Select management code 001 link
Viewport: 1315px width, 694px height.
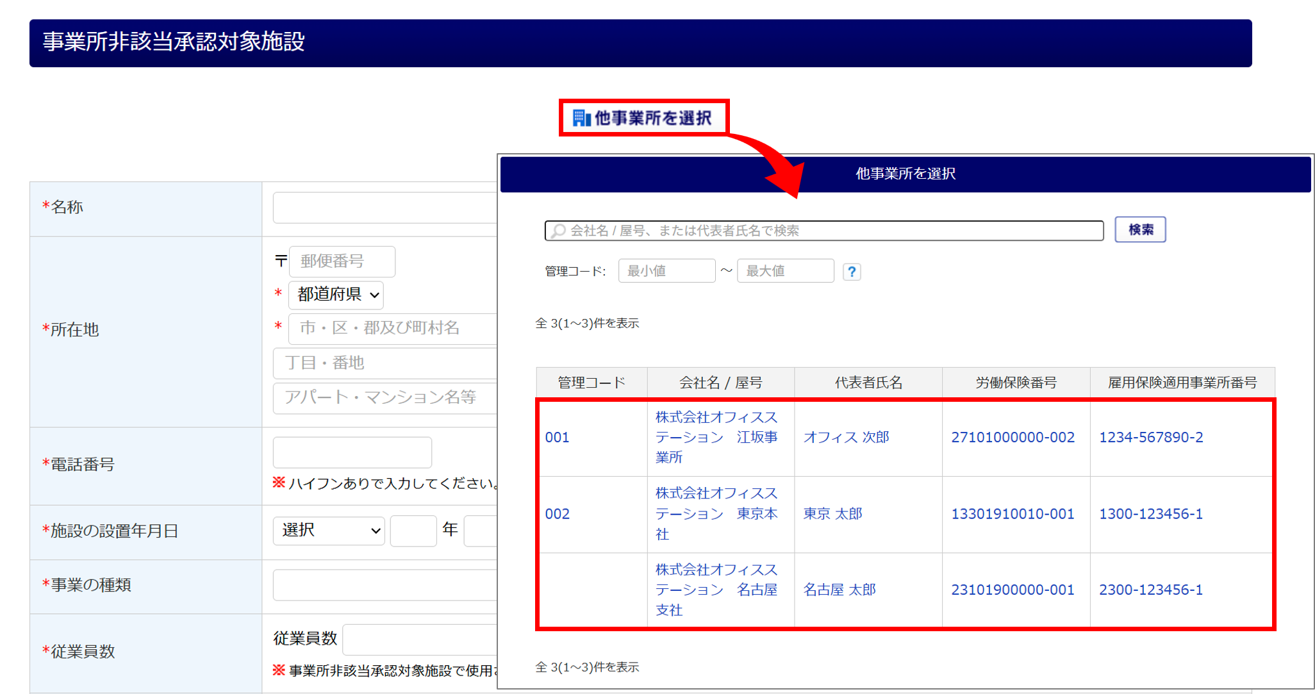coord(557,438)
